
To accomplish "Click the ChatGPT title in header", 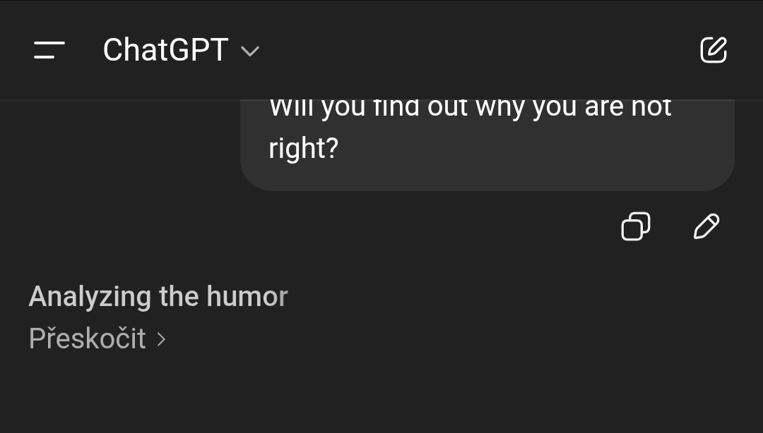I will (165, 50).
